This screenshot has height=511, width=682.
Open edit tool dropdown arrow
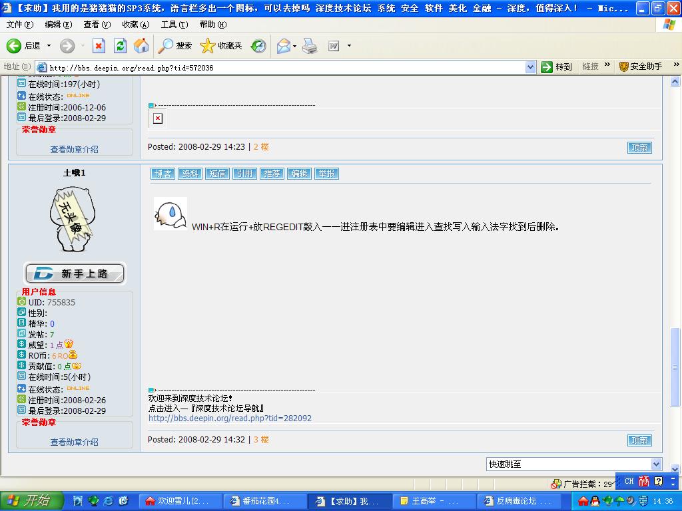point(349,46)
